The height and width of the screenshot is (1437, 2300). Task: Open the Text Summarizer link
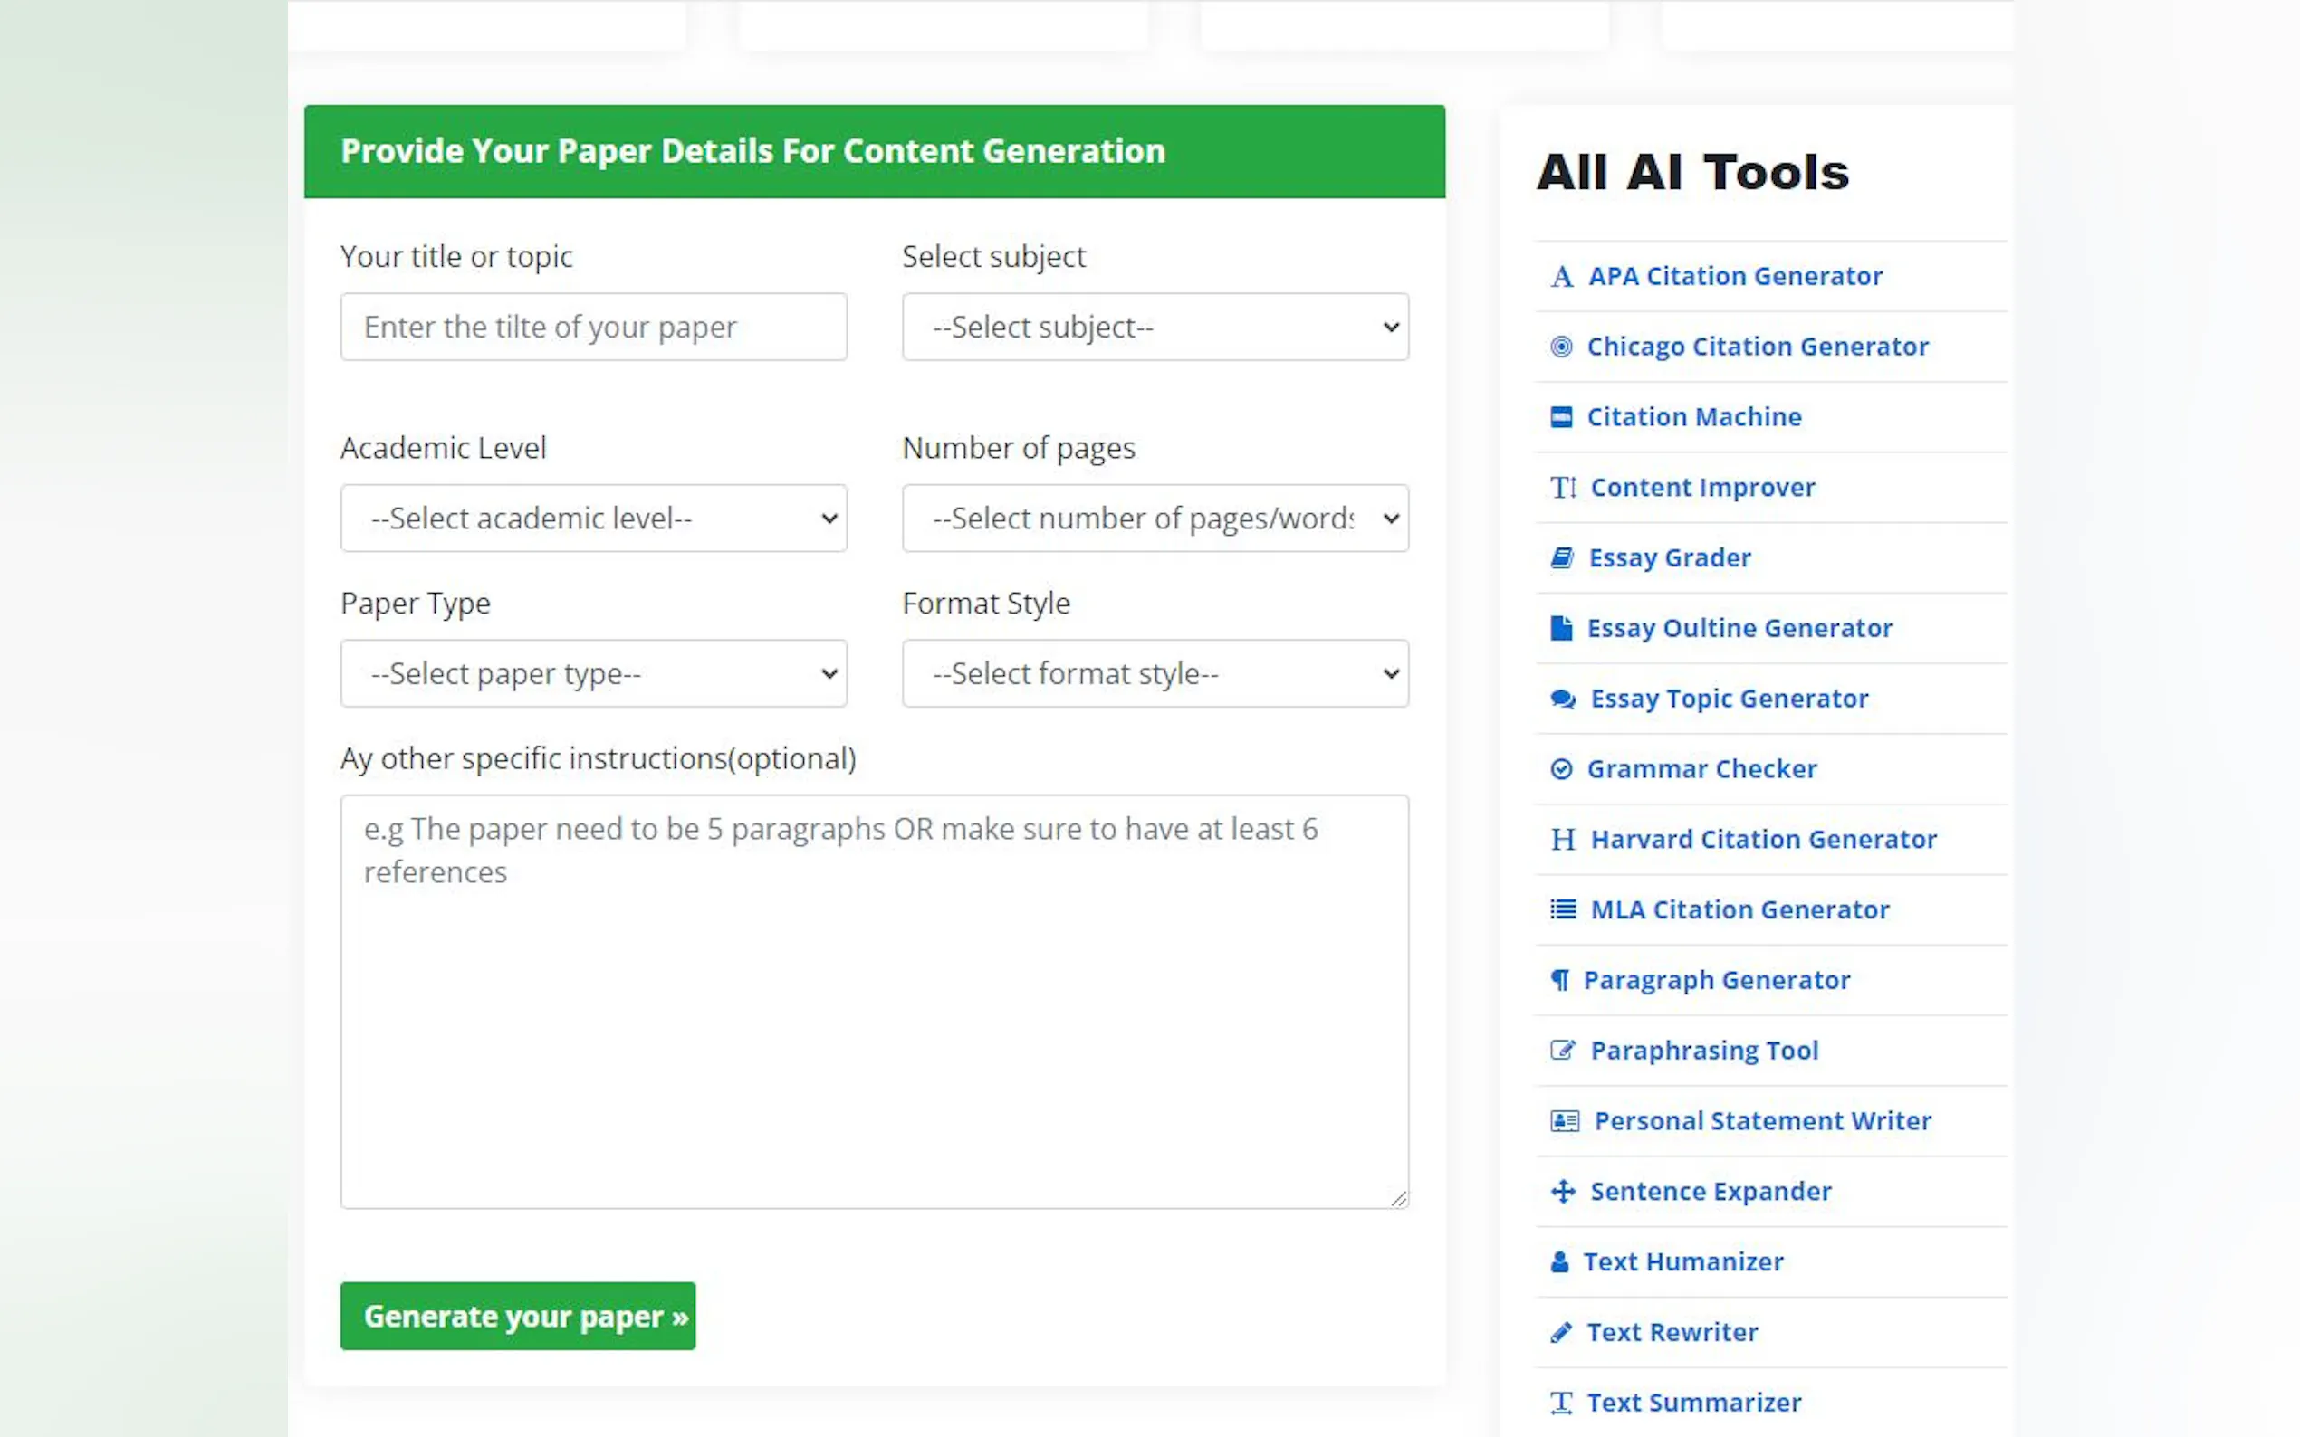1694,1402
